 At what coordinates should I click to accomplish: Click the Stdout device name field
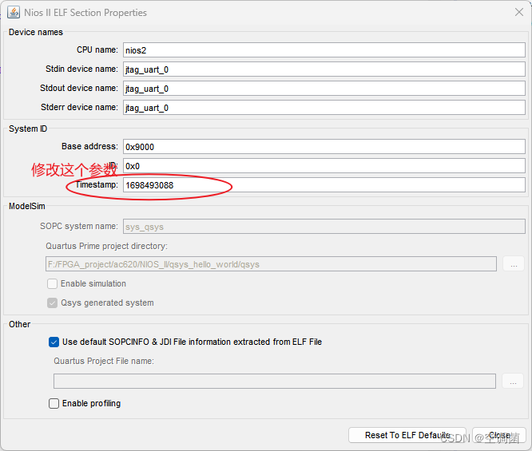tap(324, 89)
